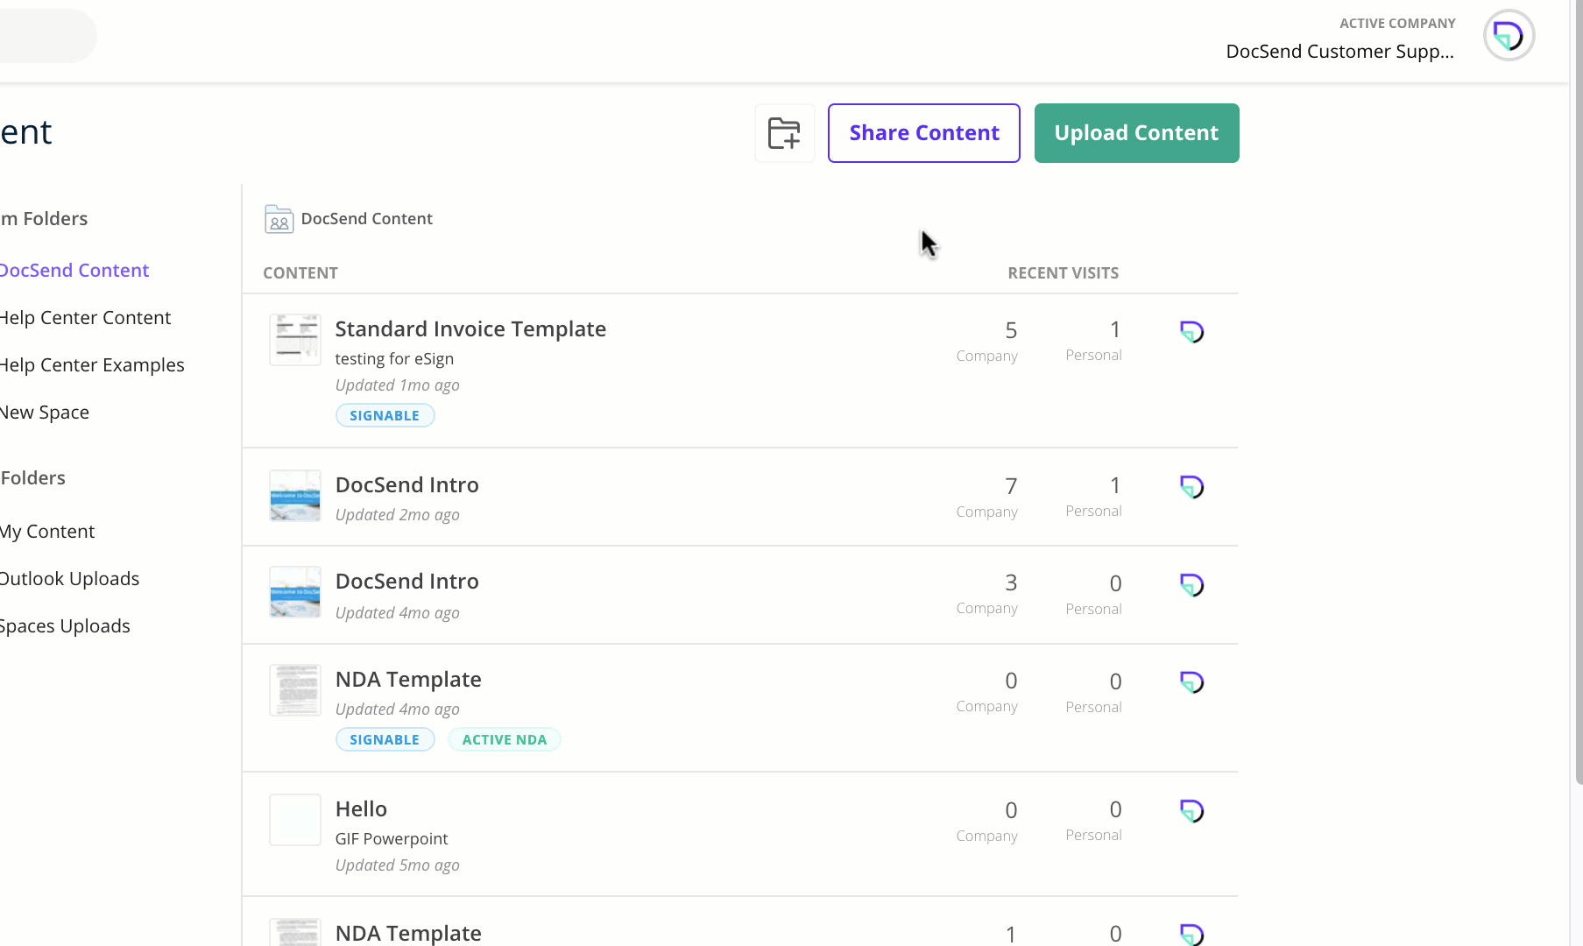Select DocSend Content folder in sidebar
This screenshot has height=946, width=1583.
pos(74,271)
